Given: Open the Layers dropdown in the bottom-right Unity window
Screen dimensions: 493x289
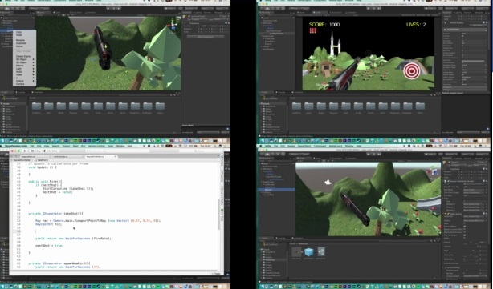Looking at the screenshot, I should [x=467, y=154].
